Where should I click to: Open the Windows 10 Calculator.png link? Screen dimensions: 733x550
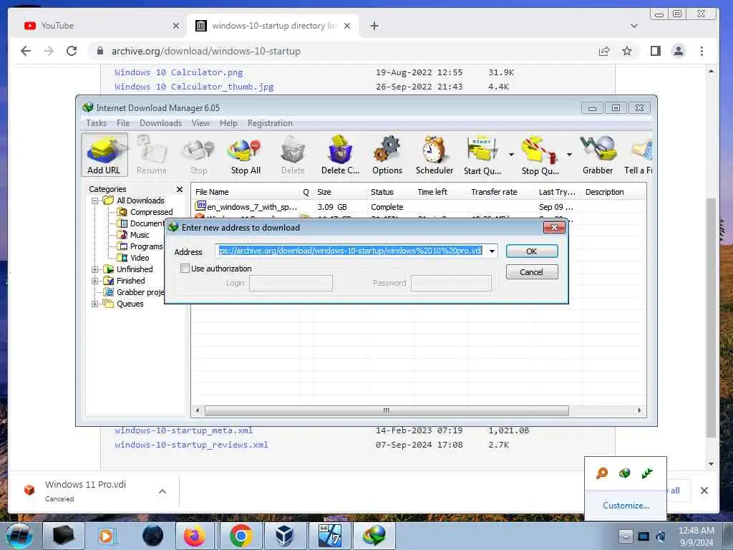click(178, 72)
